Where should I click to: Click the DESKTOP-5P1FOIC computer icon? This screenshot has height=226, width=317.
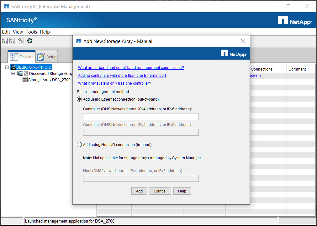[x=13, y=67]
